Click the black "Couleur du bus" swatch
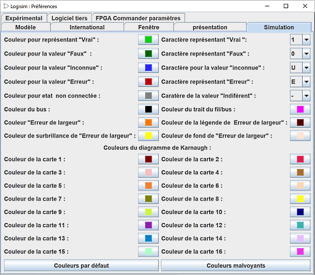The height and width of the screenshot is (275, 315). tap(148, 110)
